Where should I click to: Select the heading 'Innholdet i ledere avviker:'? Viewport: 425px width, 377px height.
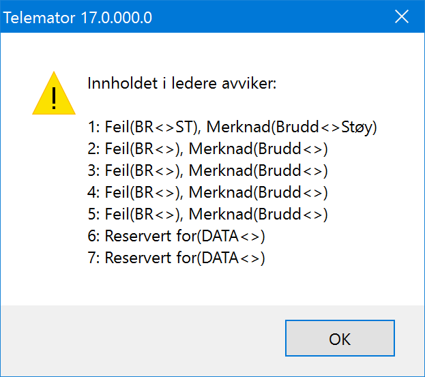182,83
